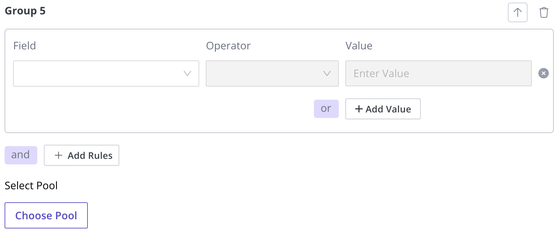Focus the Enter Value input field
The image size is (559, 234).
click(x=438, y=74)
